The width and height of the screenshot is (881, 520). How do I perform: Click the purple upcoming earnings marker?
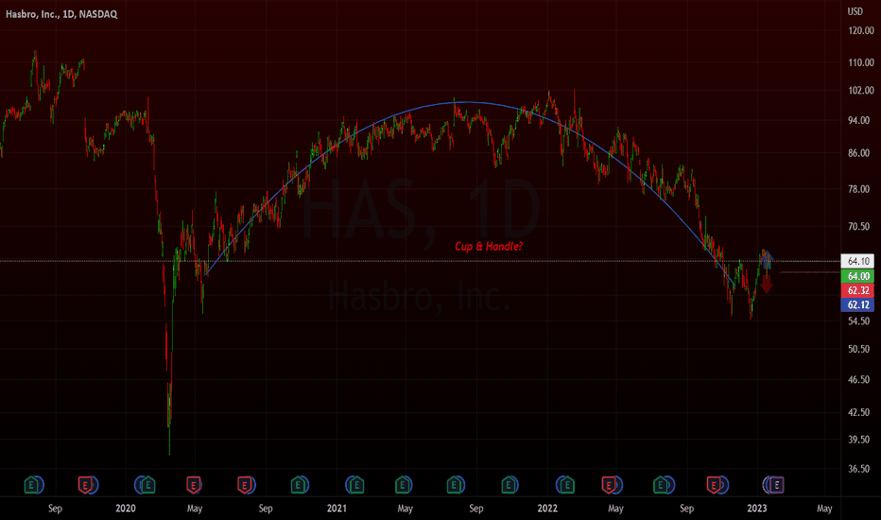click(x=776, y=485)
